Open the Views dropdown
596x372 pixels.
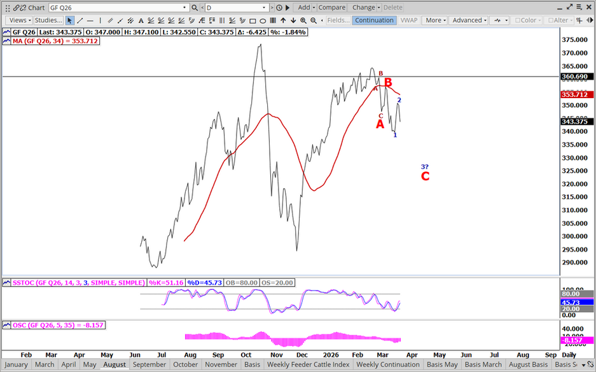pyautogui.click(x=18, y=20)
